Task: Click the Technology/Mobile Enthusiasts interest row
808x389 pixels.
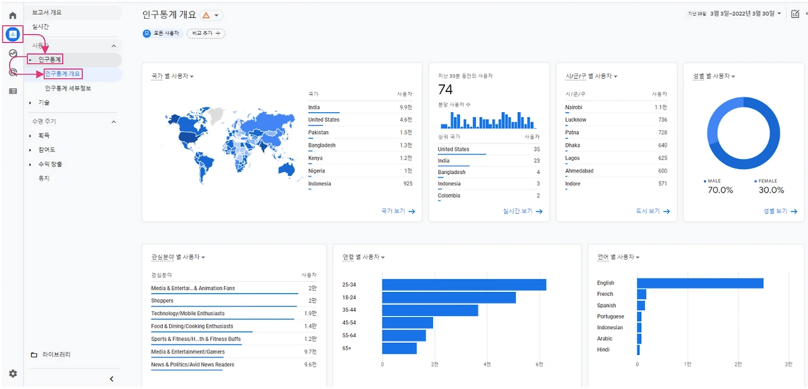Action: (234, 314)
